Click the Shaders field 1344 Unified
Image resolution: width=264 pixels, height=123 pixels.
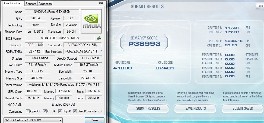40,58
